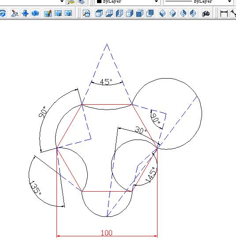Switch to Front view

(140, 13)
